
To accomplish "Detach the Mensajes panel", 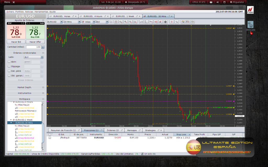I will tap(139, 130).
